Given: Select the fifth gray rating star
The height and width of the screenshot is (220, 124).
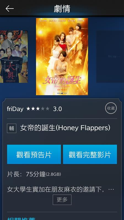Looking at the screenshot, I should 47,109.
